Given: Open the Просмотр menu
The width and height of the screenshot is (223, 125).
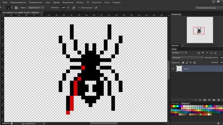Looking at the screenshot, I should click(x=97, y=2).
